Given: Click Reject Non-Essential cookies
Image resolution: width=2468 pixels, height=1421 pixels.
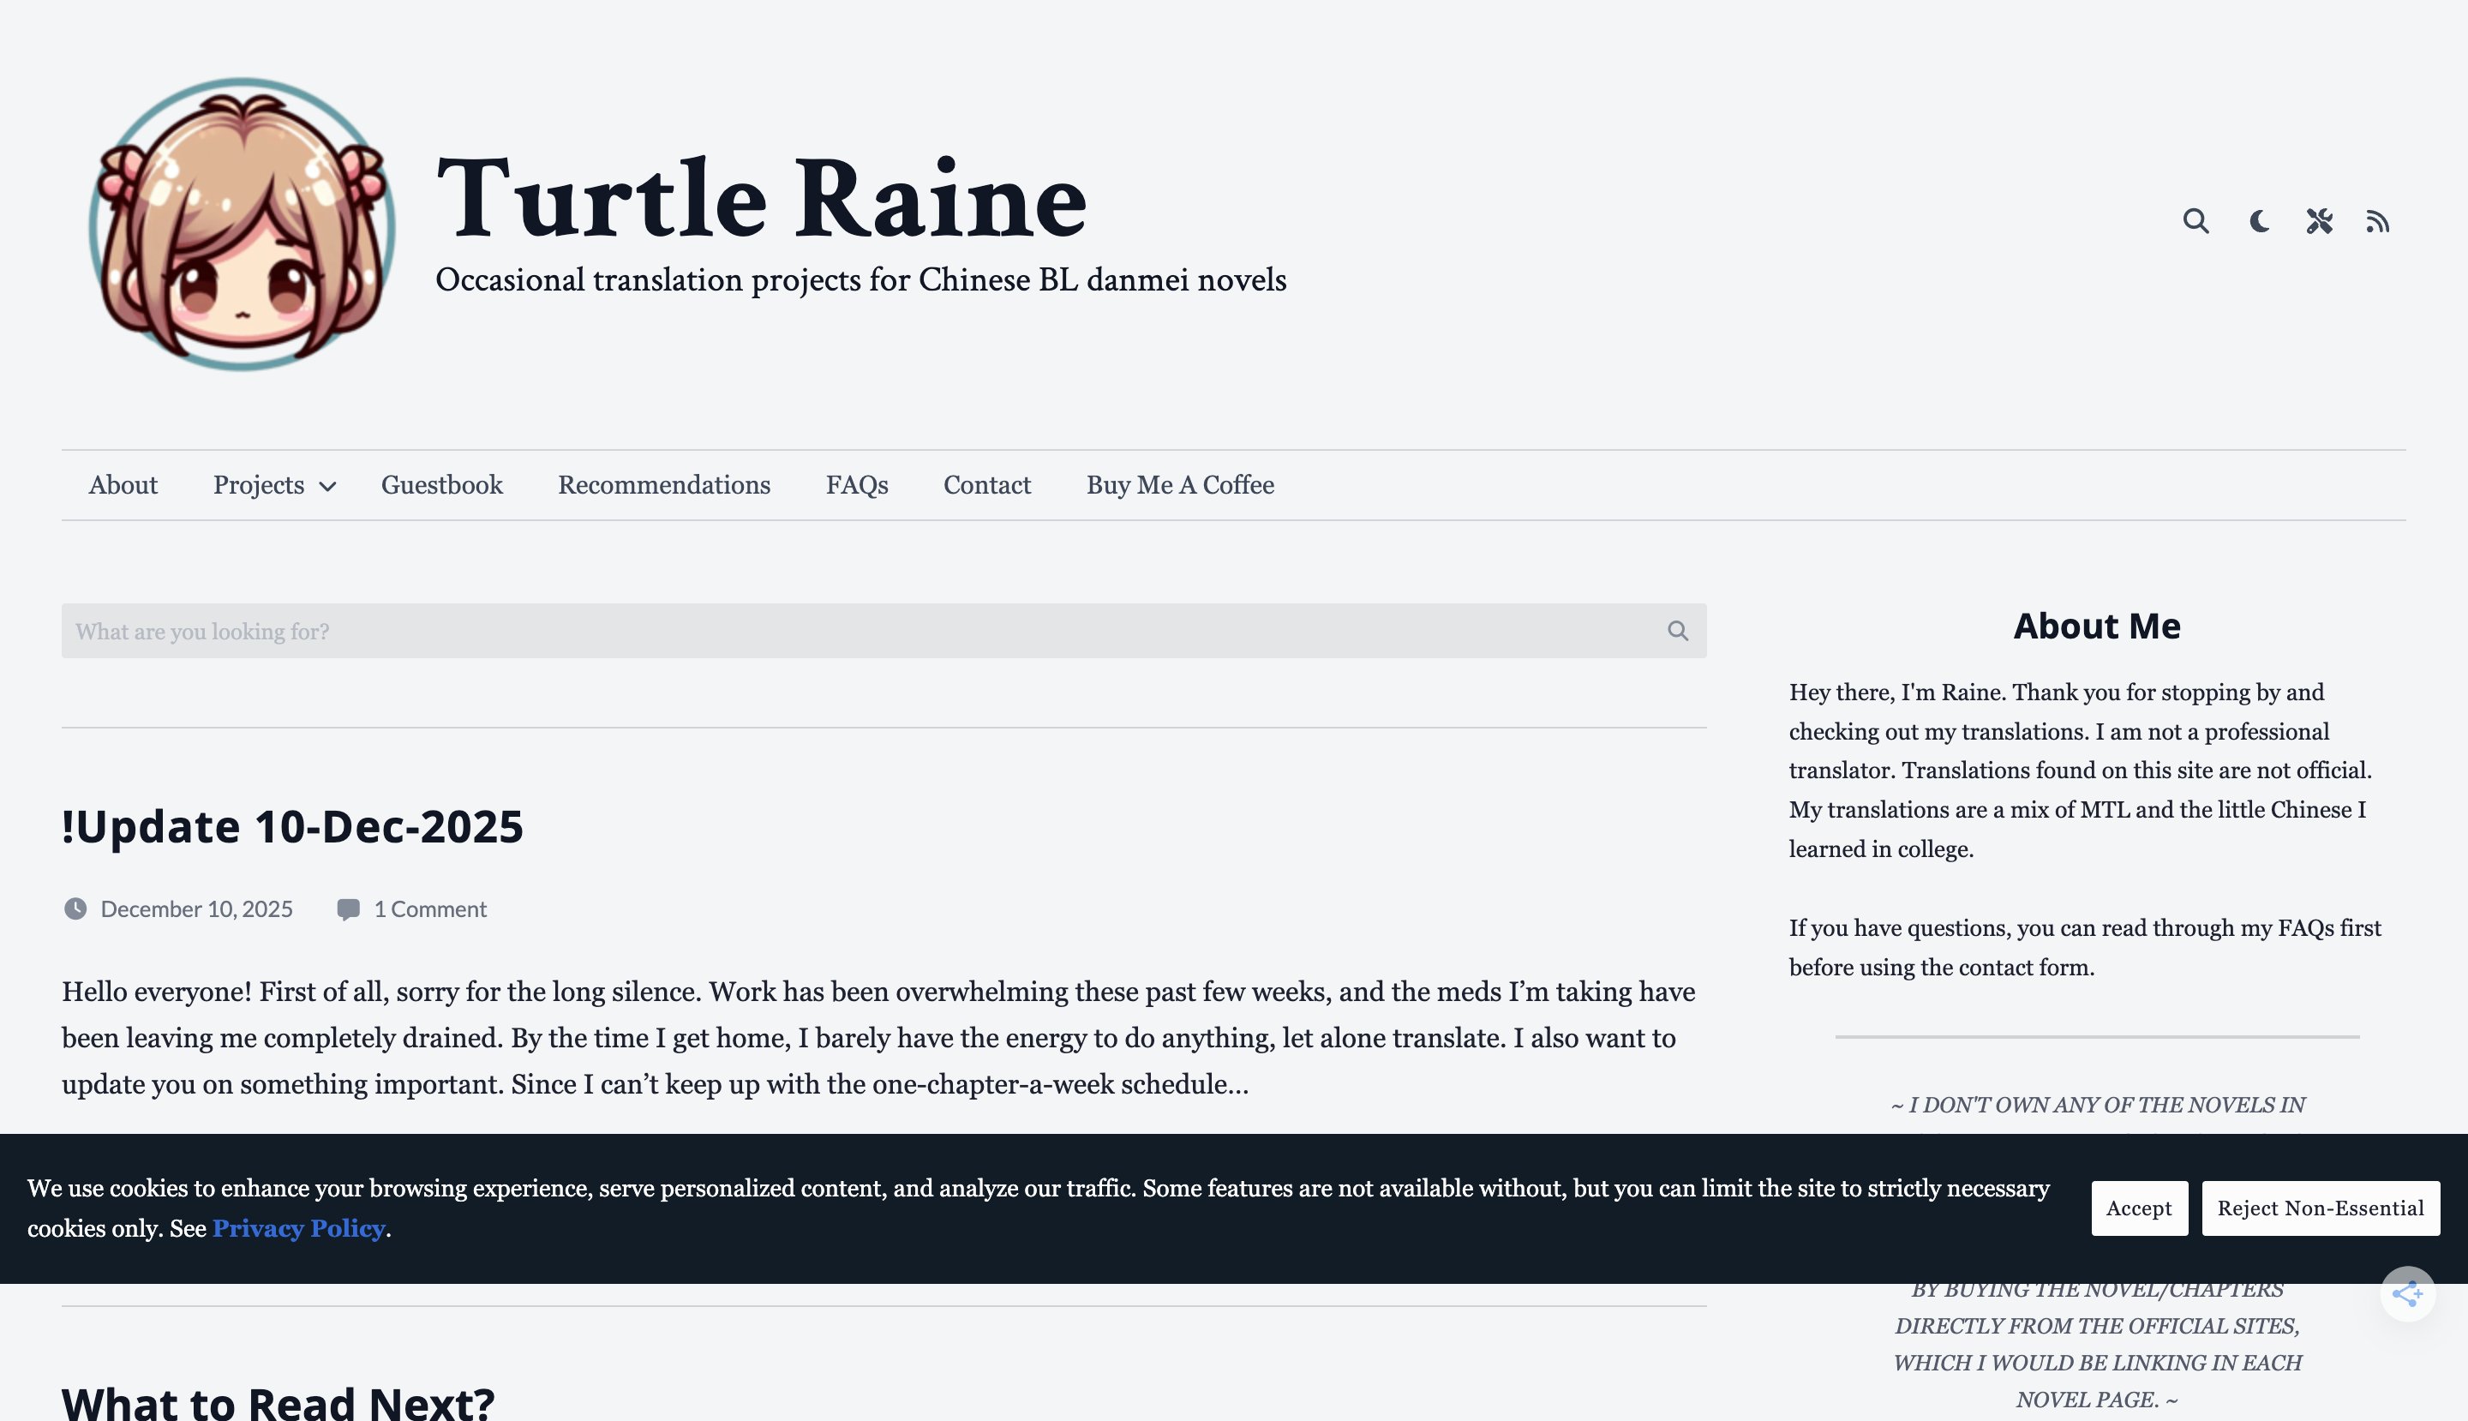Looking at the screenshot, I should pos(2320,1208).
